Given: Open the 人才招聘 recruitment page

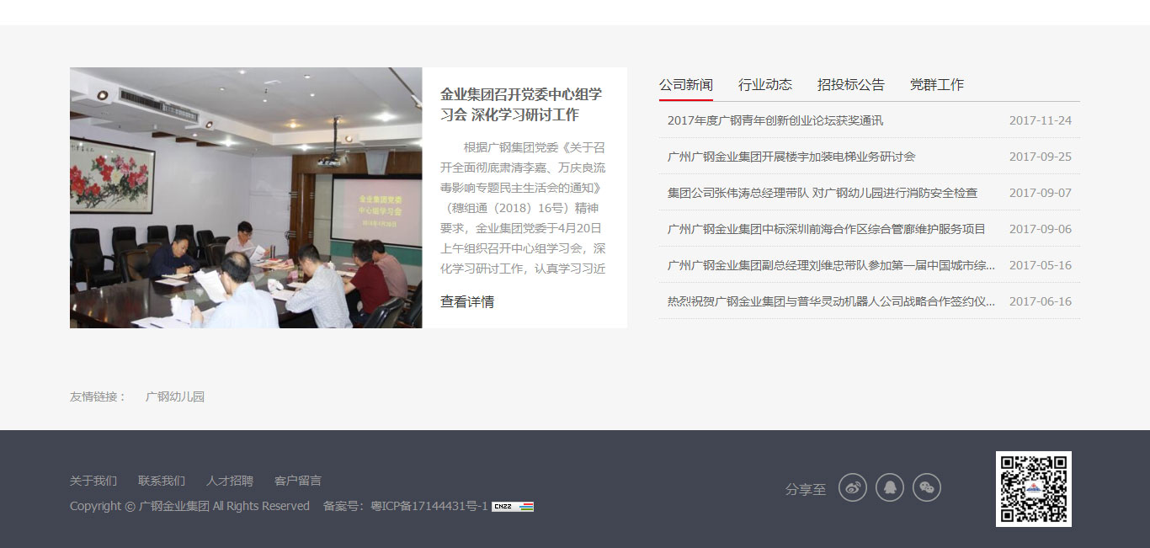Looking at the screenshot, I should 228,481.
